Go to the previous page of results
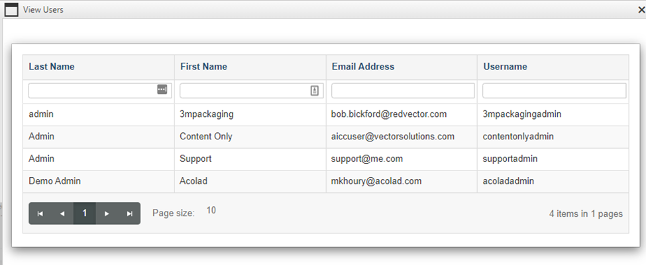646x265 pixels. tap(62, 213)
